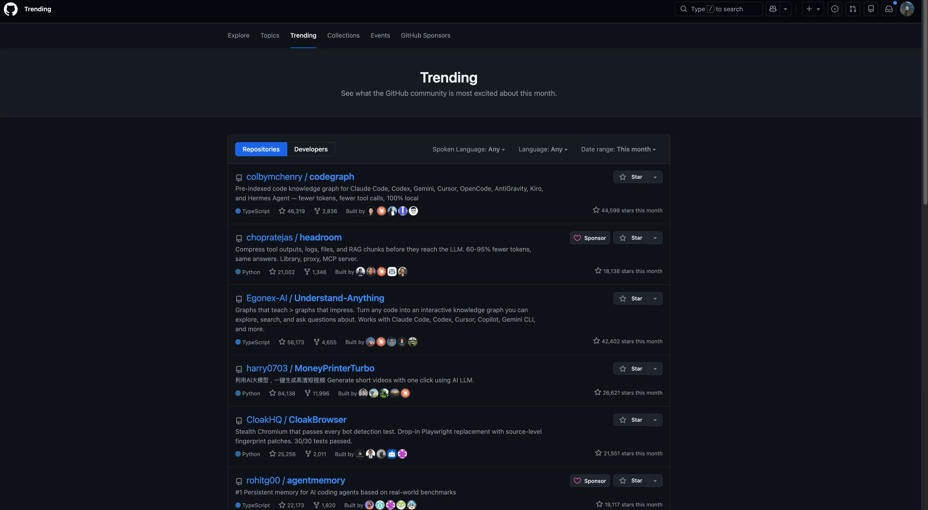View headroom's 1,346 forks
The image size is (928, 510).
tap(315, 272)
